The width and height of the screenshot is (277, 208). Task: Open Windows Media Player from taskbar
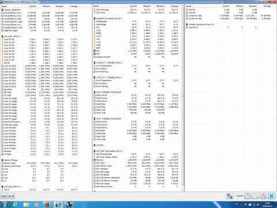[x=36, y=205]
